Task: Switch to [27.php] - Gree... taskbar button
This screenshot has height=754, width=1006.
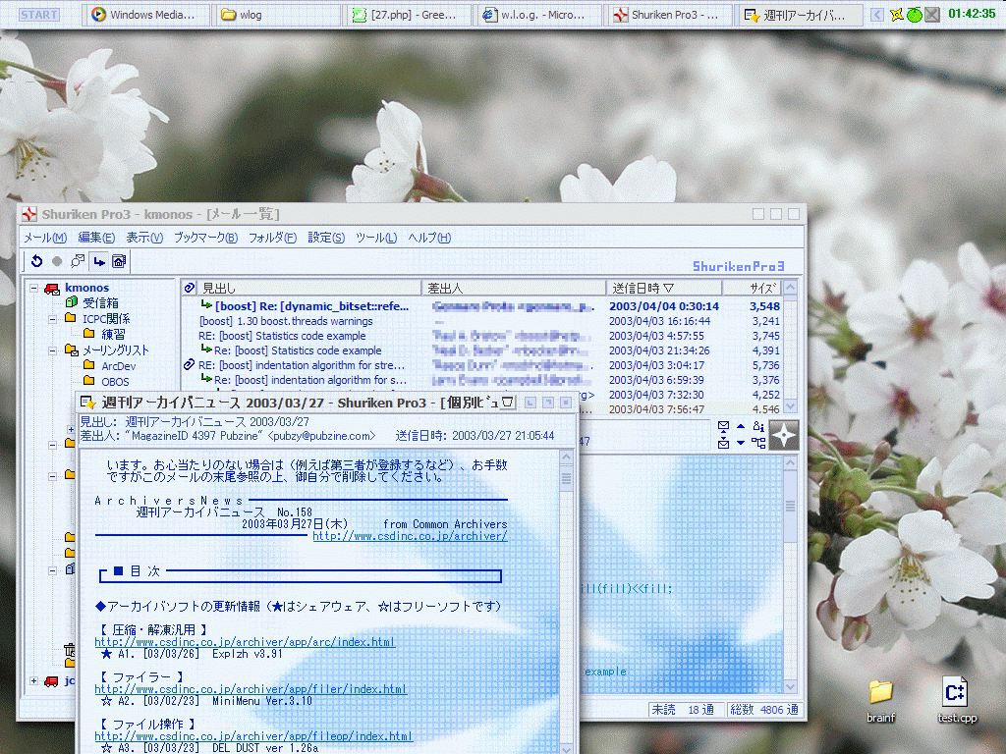Action: tap(408, 14)
